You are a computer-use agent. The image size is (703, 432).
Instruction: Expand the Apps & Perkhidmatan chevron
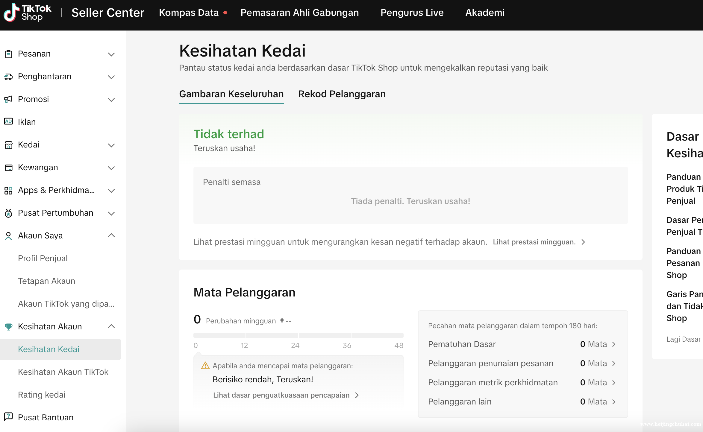[x=111, y=191]
